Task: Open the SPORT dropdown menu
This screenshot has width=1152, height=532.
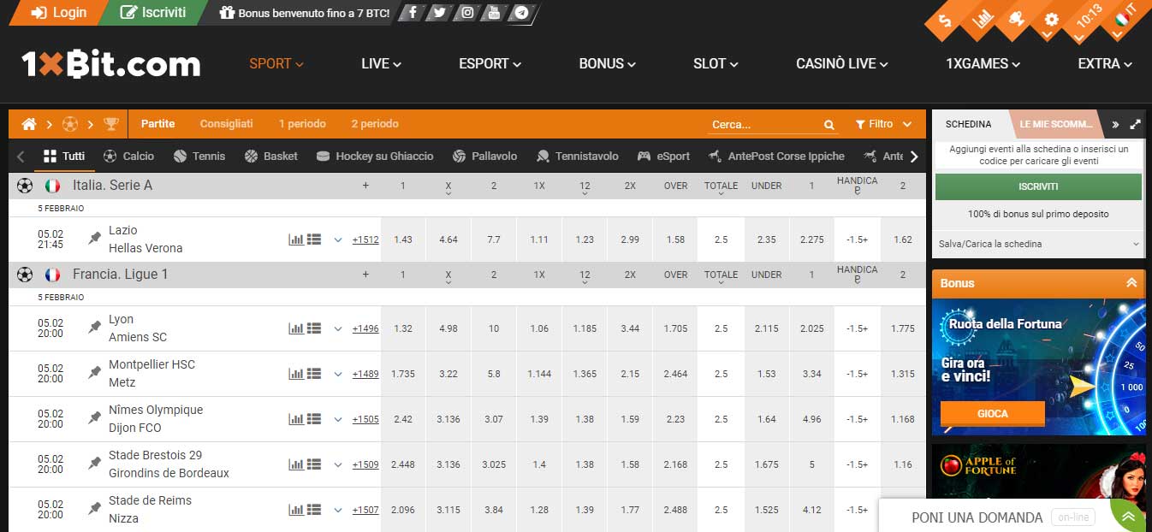Action: tap(276, 63)
